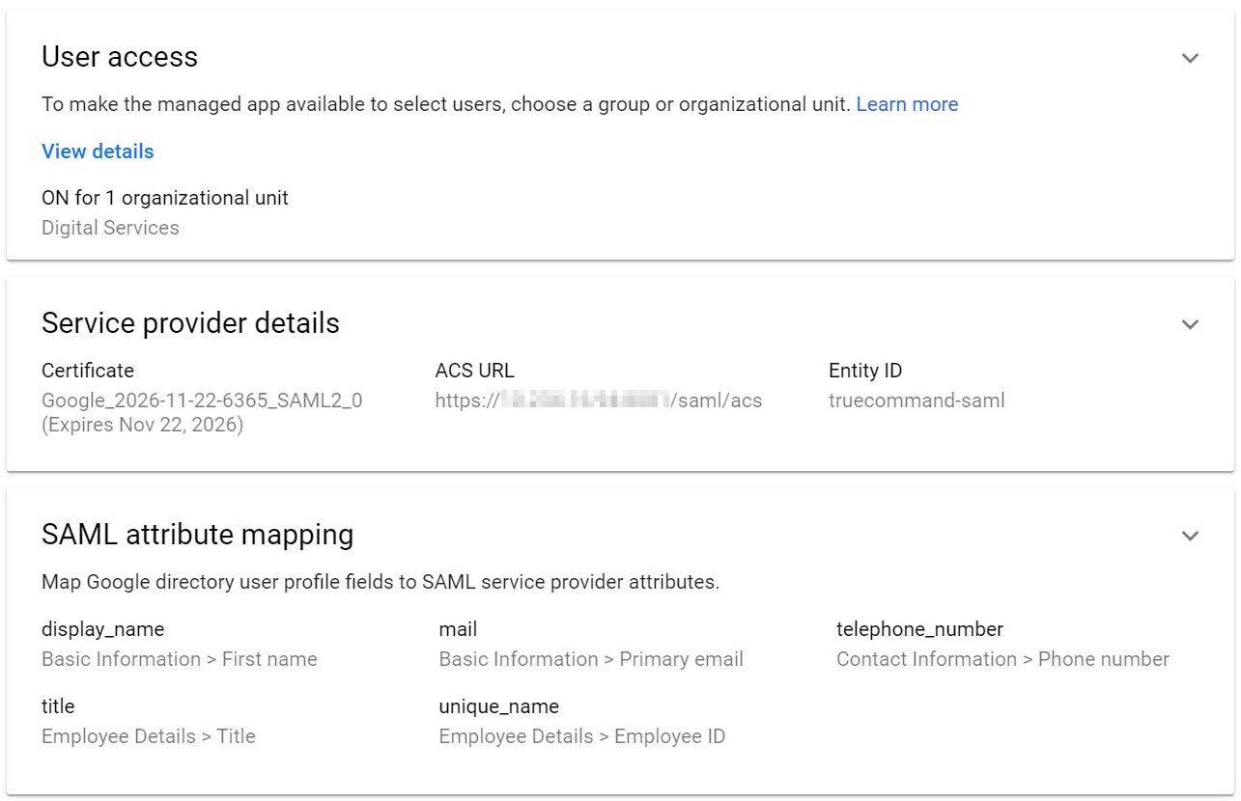Image resolution: width=1241 pixels, height=801 pixels.
Task: Select the unique_name attribute label
Action: [498, 706]
